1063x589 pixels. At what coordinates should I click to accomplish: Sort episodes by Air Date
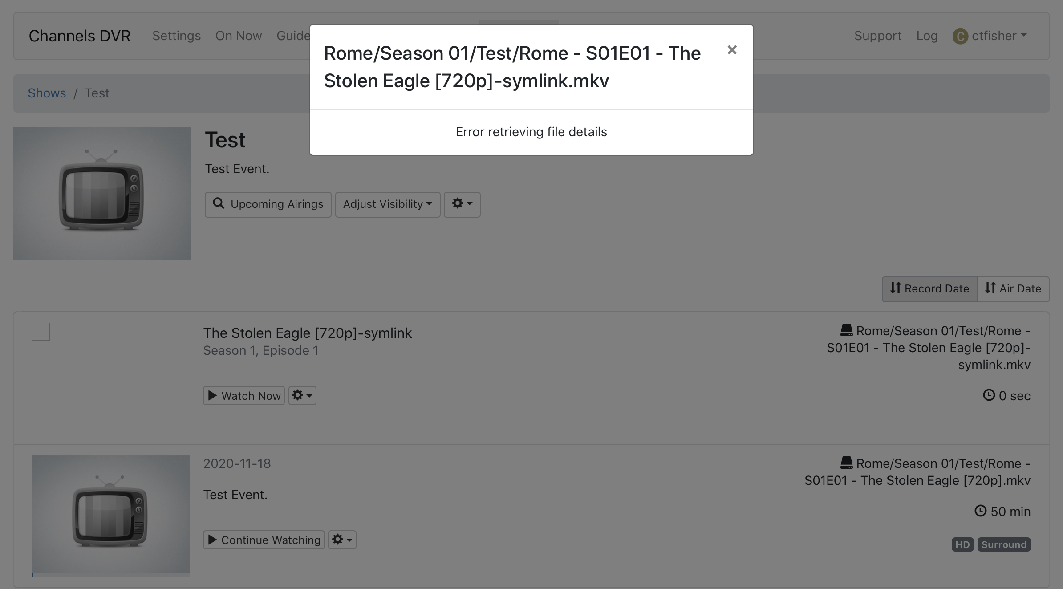1013,289
